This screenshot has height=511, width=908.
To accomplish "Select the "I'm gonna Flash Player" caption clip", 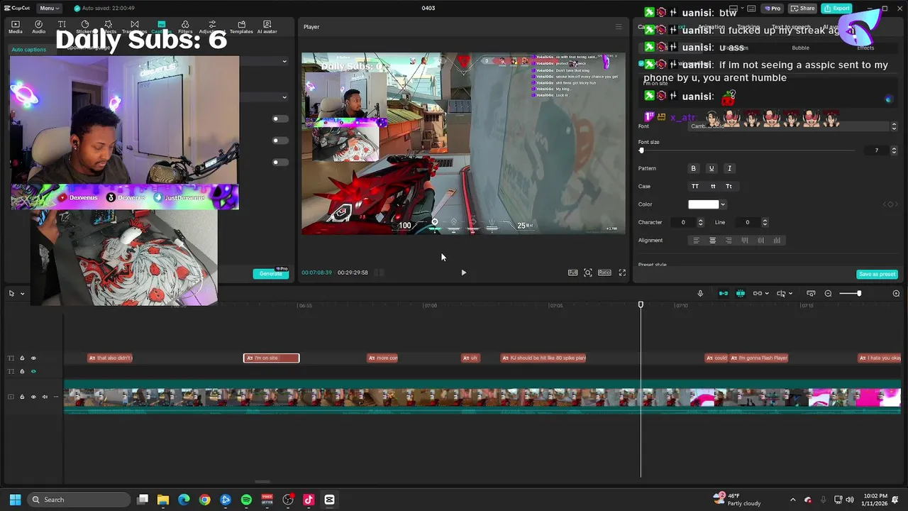I will [759, 358].
